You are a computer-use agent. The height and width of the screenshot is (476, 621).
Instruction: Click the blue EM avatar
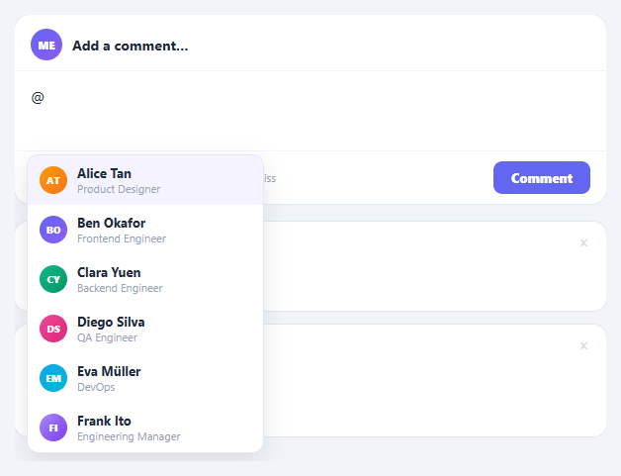click(x=53, y=378)
